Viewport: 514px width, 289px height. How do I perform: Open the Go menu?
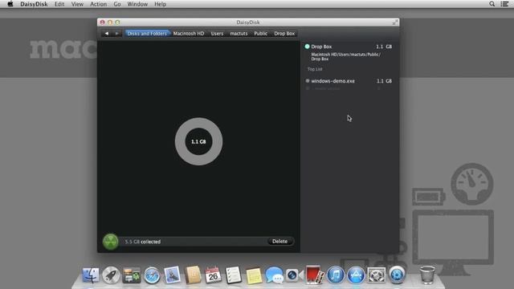coord(117,4)
